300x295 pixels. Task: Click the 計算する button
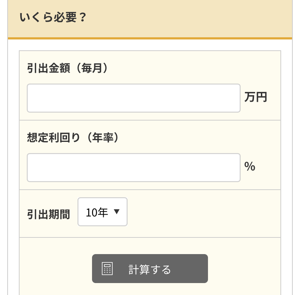150,269
